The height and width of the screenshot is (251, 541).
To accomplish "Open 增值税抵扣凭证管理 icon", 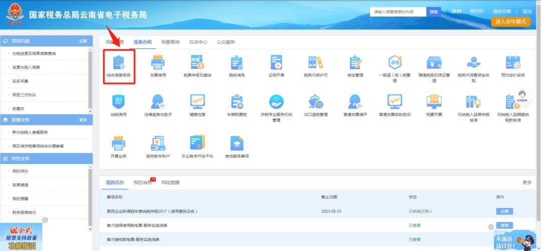I will pyautogui.click(x=434, y=62).
